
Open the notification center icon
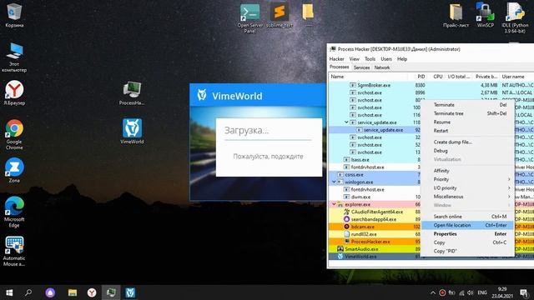[524, 292]
